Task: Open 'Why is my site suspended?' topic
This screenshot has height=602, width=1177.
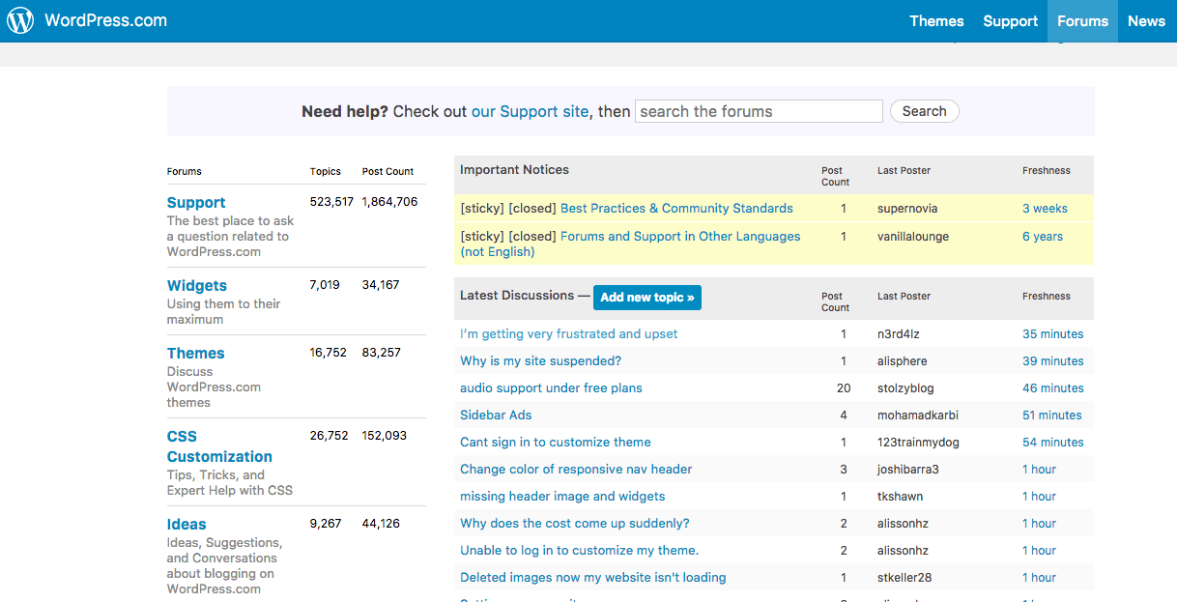Action: tap(540, 360)
